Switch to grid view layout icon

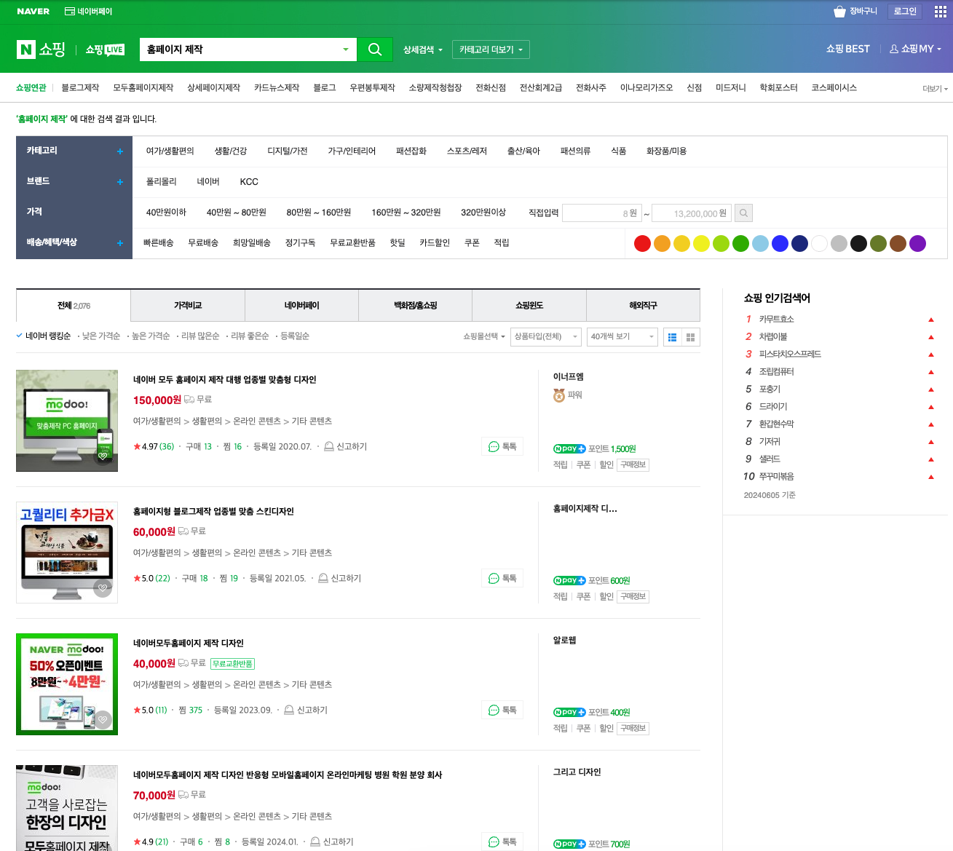click(691, 337)
